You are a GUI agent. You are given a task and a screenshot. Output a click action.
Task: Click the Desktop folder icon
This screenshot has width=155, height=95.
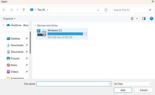pyautogui.click(x=8, y=39)
